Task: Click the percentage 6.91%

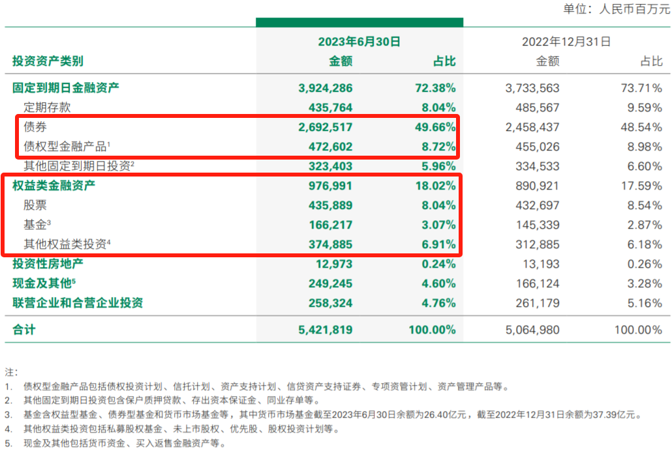Action: (x=438, y=245)
